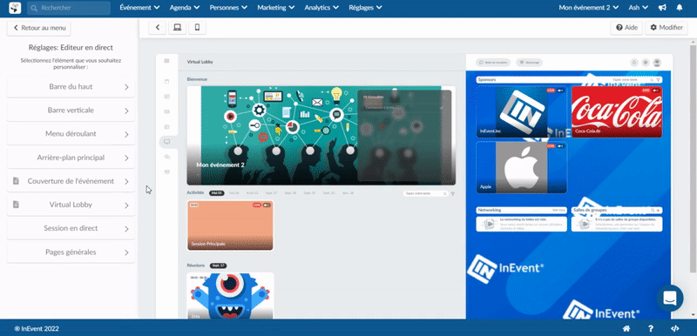Viewport: 697px width, 336px height.
Task: Open the Ash user dropdown
Action: click(639, 8)
